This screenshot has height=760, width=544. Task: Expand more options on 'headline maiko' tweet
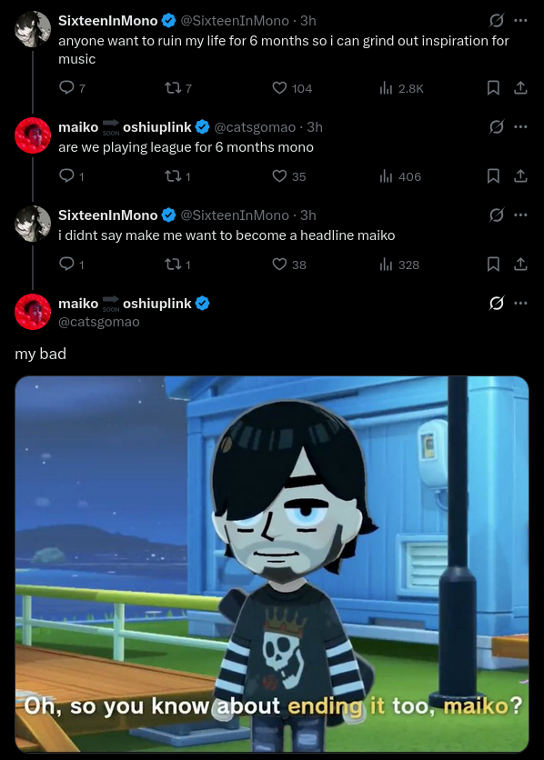(x=520, y=215)
